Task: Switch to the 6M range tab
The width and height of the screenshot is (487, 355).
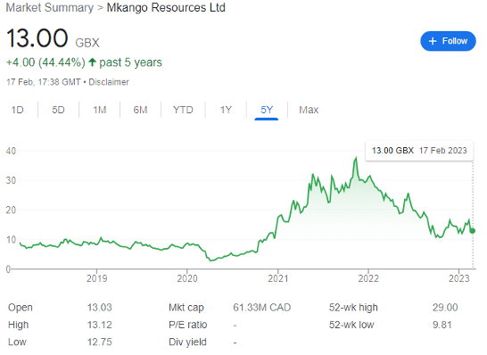Action: click(x=140, y=110)
